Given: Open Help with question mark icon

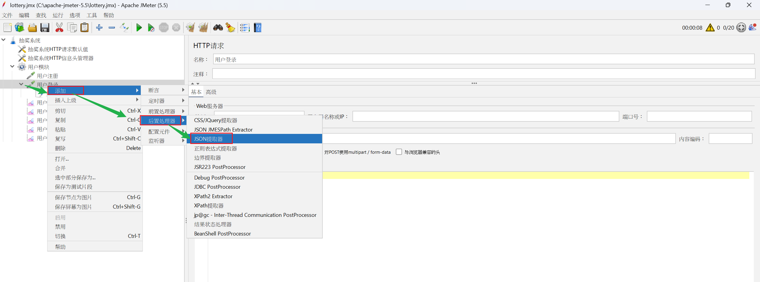Looking at the screenshot, I should tap(258, 28).
